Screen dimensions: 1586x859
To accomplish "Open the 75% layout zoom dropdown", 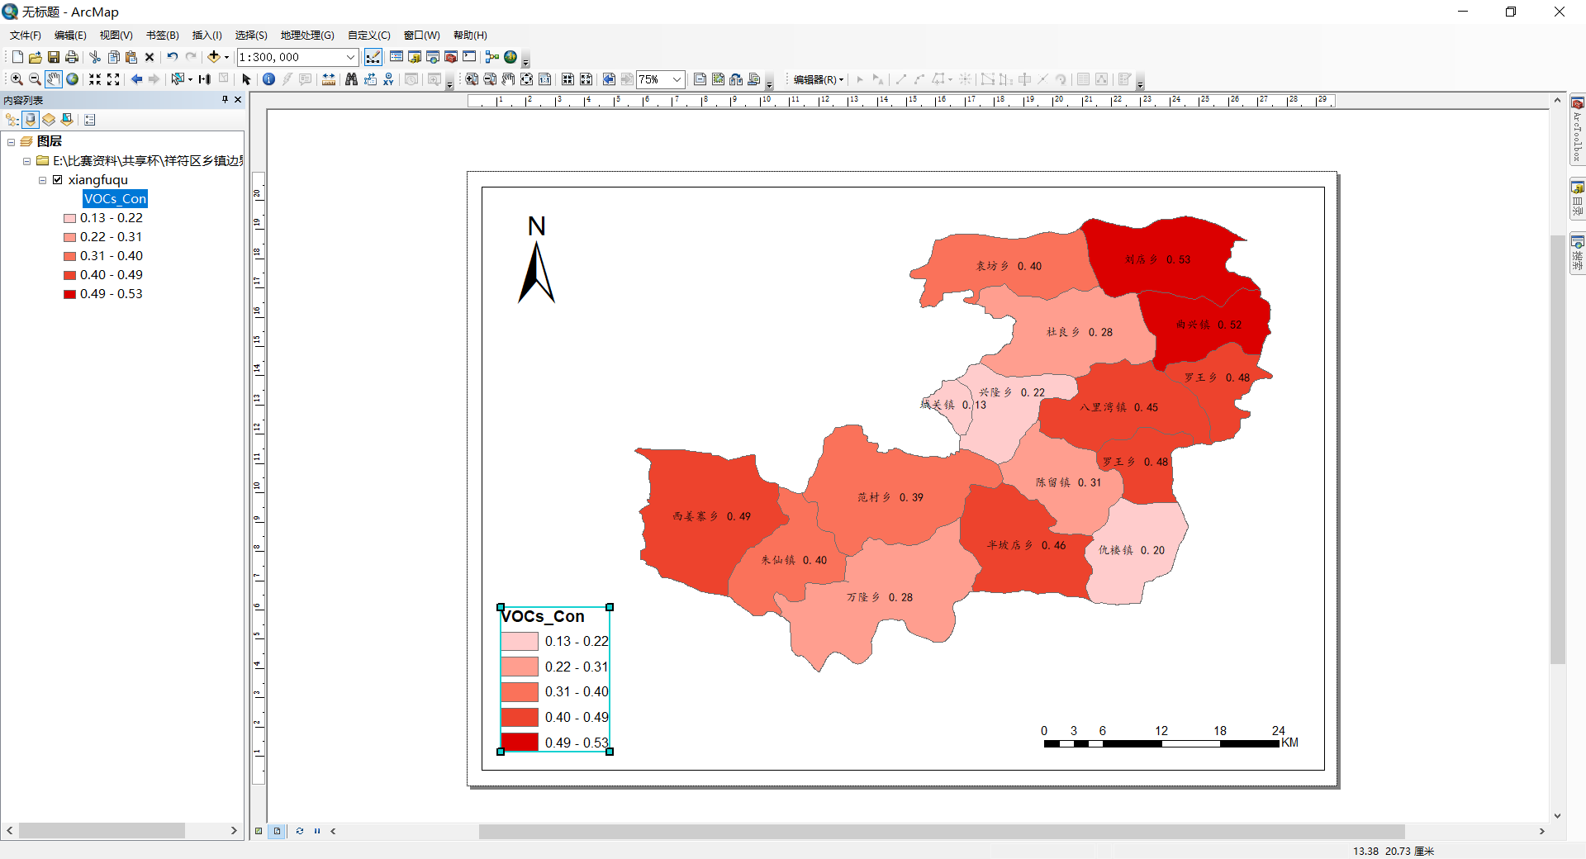I will (677, 78).
